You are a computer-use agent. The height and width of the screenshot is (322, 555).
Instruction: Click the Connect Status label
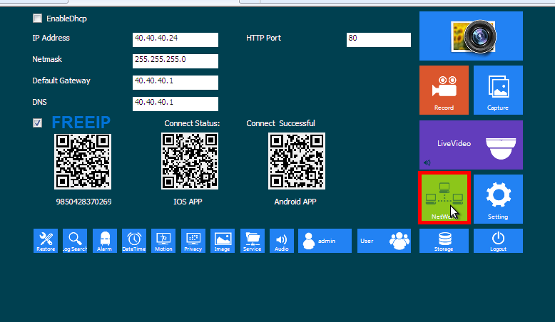tap(192, 123)
